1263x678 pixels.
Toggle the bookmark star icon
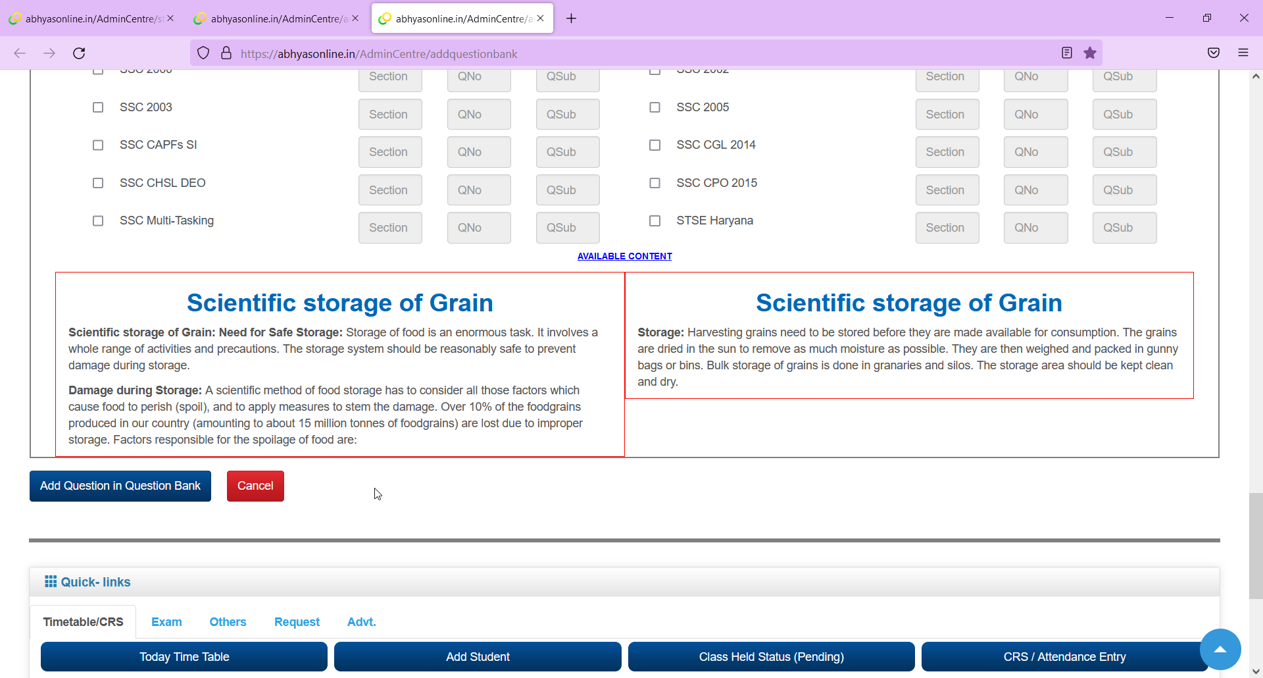(1090, 53)
